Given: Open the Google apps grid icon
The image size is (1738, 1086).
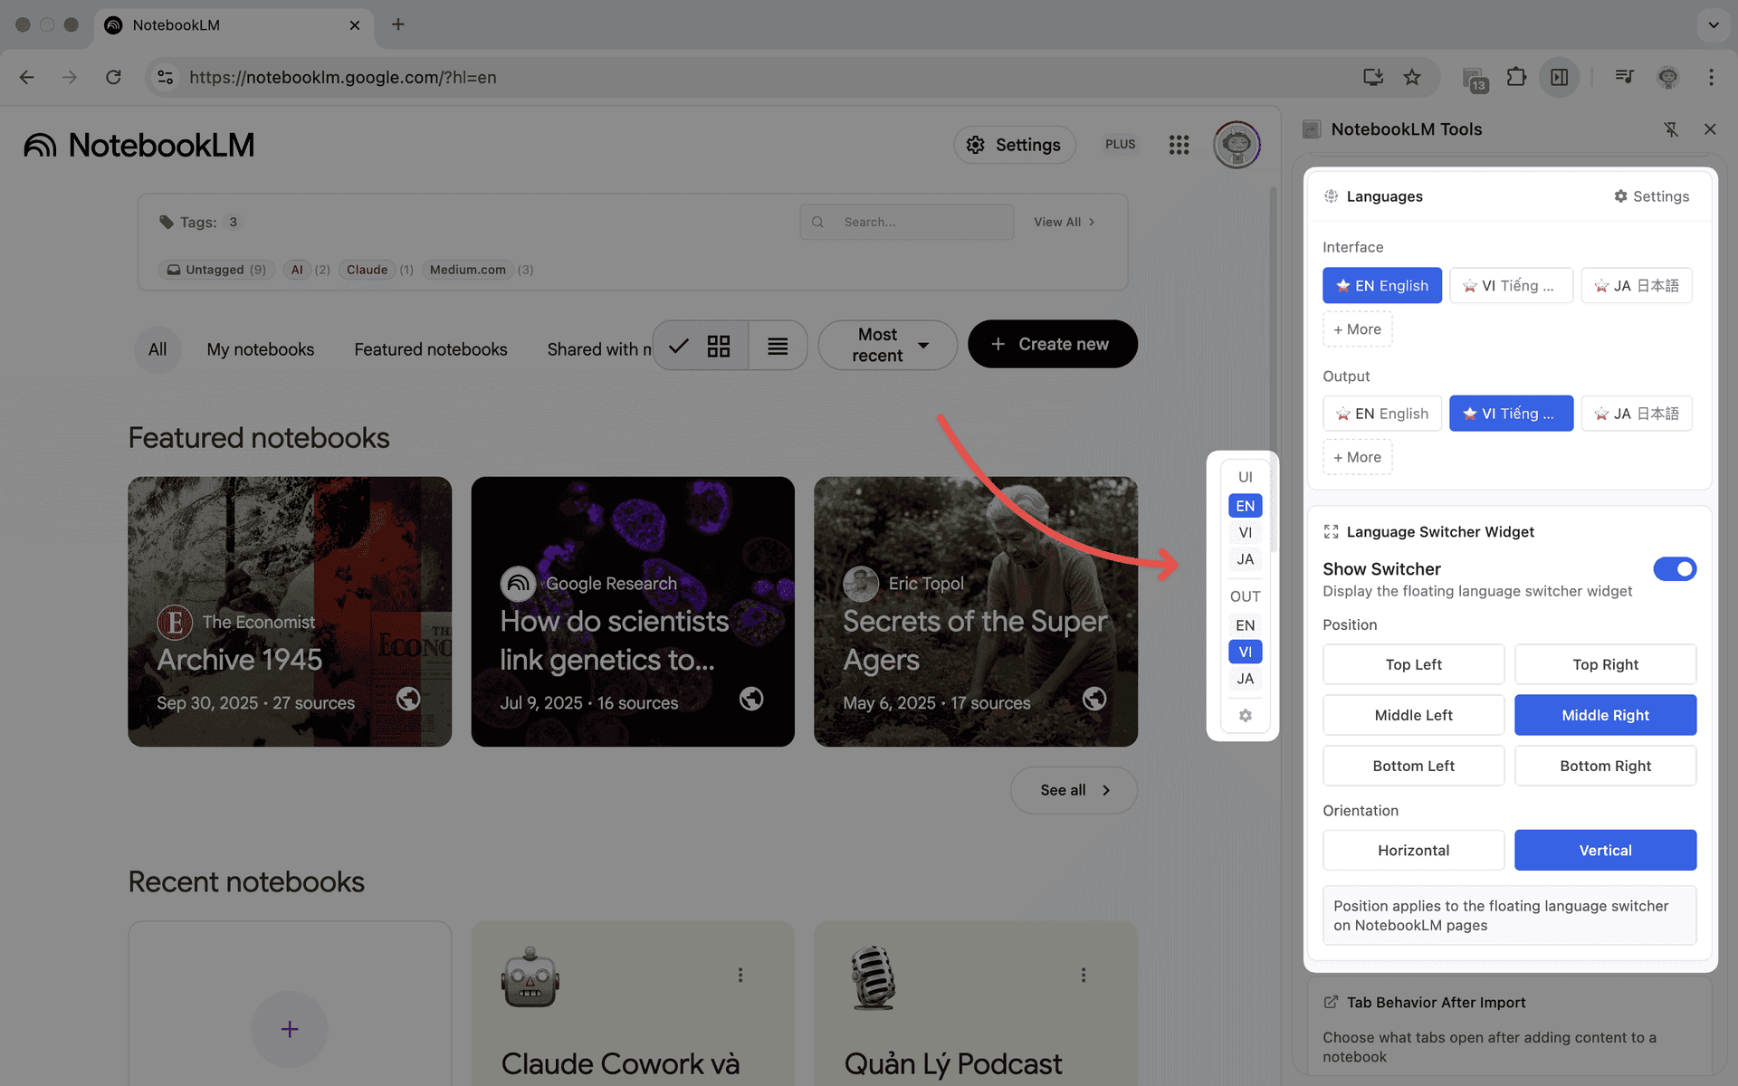Looking at the screenshot, I should [1179, 145].
